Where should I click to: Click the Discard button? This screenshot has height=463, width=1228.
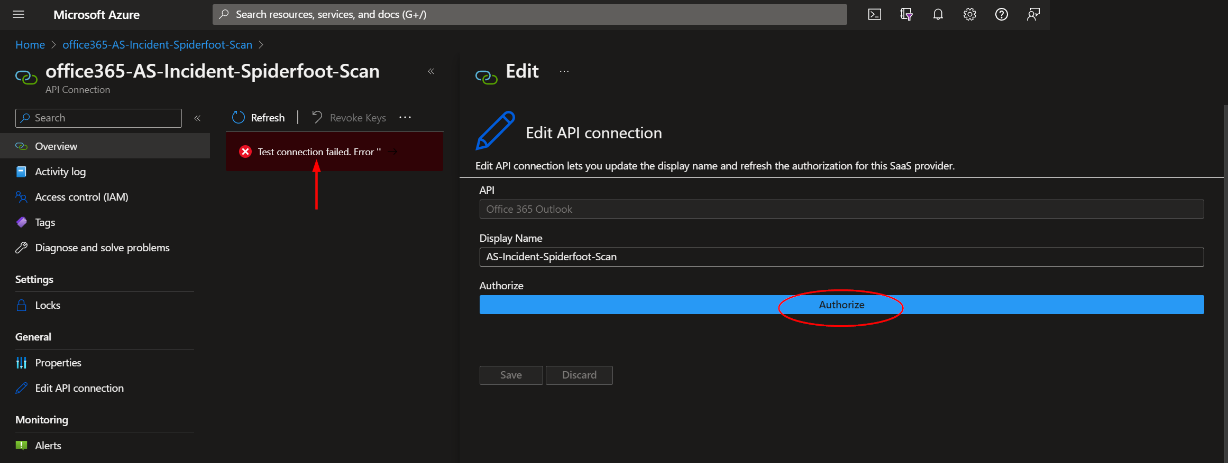click(579, 375)
